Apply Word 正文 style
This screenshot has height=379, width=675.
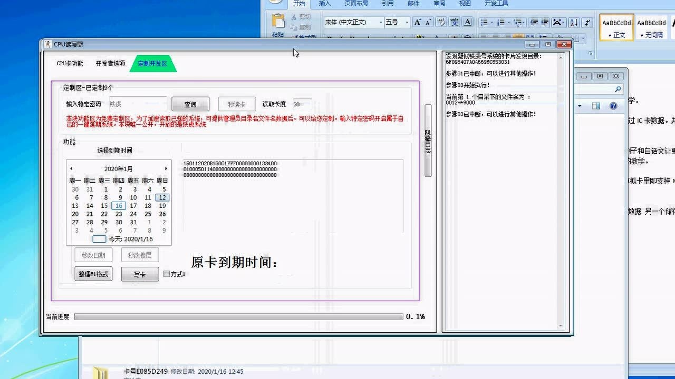(616, 27)
